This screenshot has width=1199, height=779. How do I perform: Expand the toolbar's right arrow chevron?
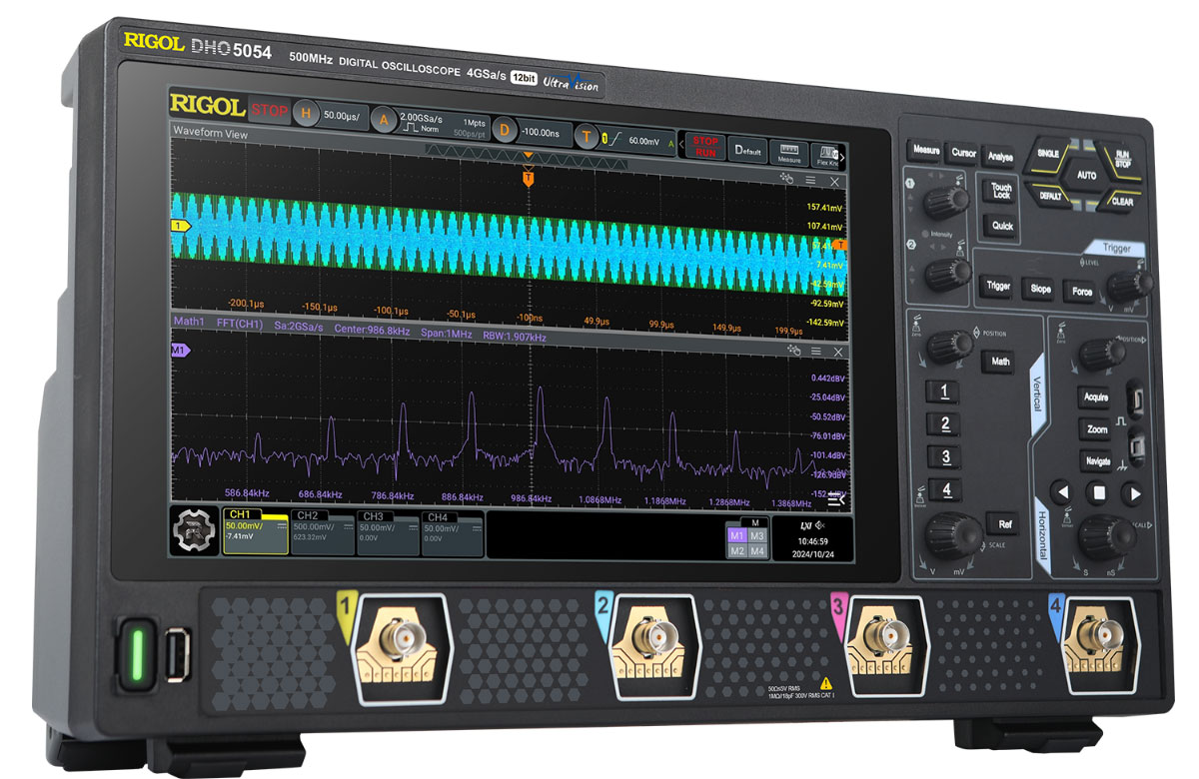click(841, 158)
